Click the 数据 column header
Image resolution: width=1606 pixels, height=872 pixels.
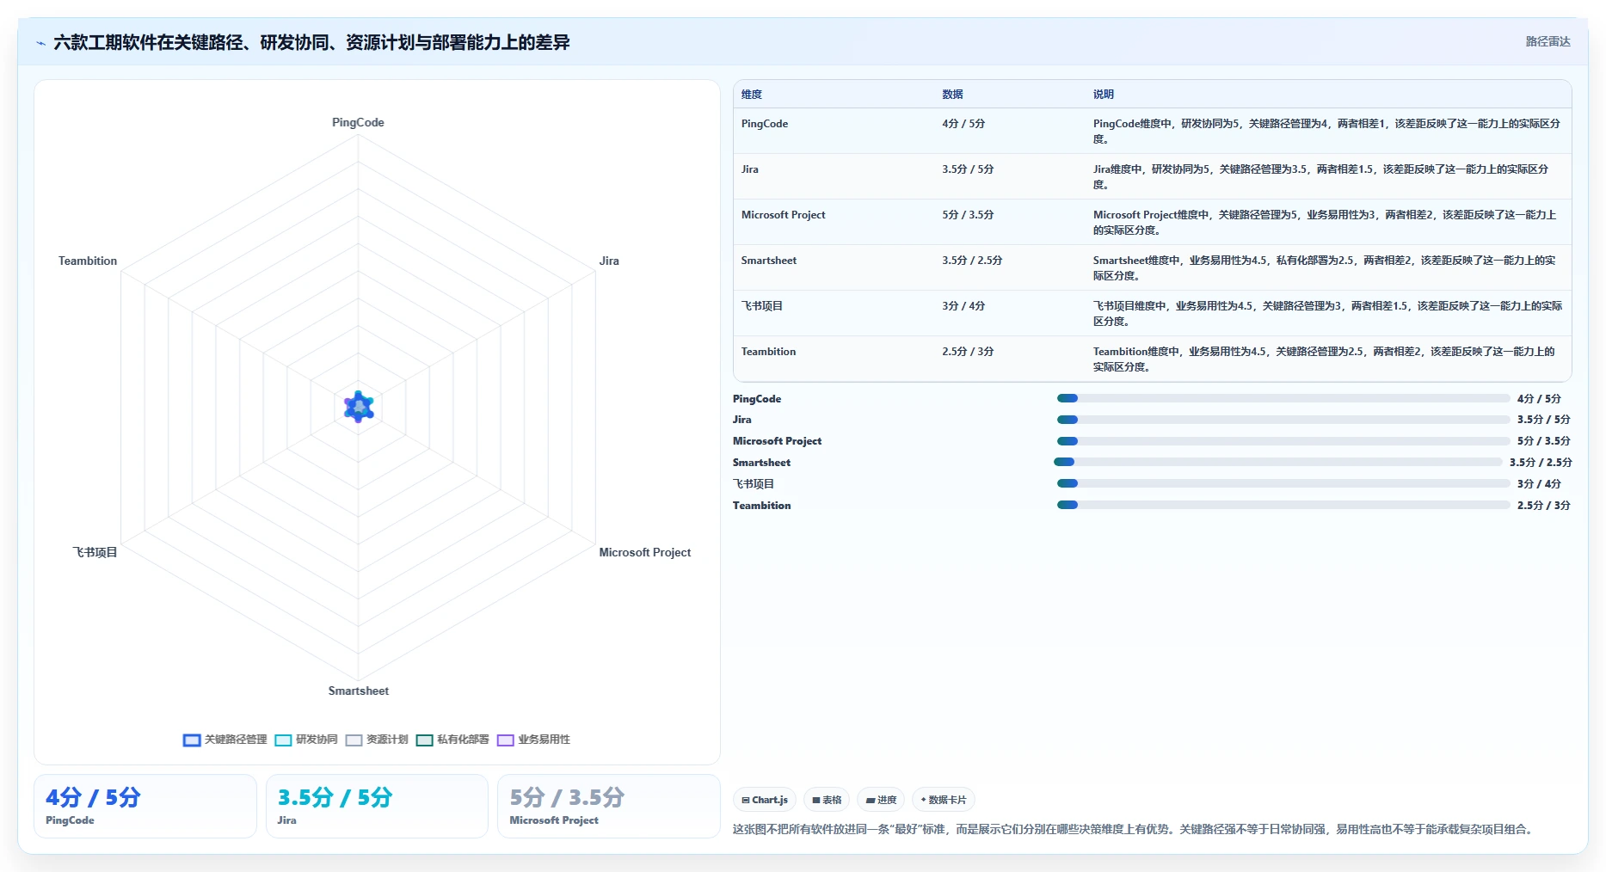tap(952, 95)
